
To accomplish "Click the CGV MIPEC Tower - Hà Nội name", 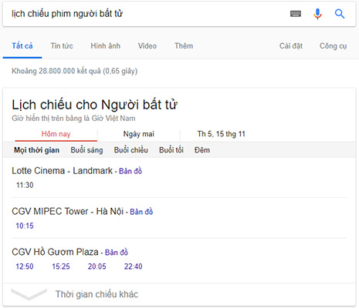I will click(x=68, y=211).
